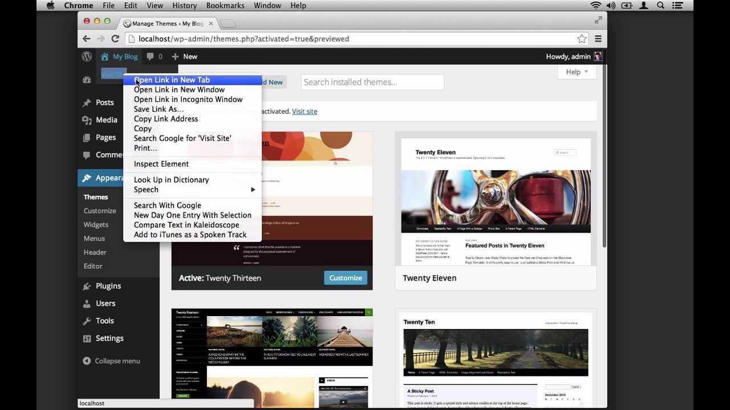The width and height of the screenshot is (730, 410).
Task: Bookmark page with the star icon
Action: pyautogui.click(x=582, y=39)
